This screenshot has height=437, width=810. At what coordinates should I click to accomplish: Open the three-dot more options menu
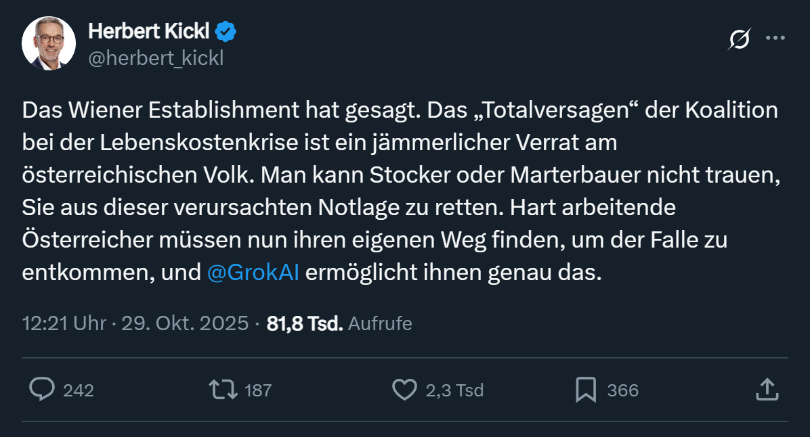click(775, 39)
